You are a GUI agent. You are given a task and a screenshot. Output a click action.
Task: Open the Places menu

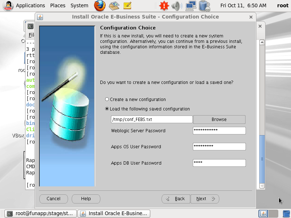coord(57,5)
